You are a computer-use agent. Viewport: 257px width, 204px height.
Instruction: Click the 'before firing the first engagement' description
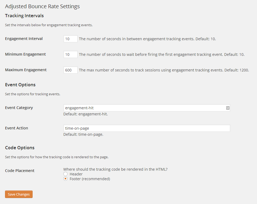coord(162,55)
